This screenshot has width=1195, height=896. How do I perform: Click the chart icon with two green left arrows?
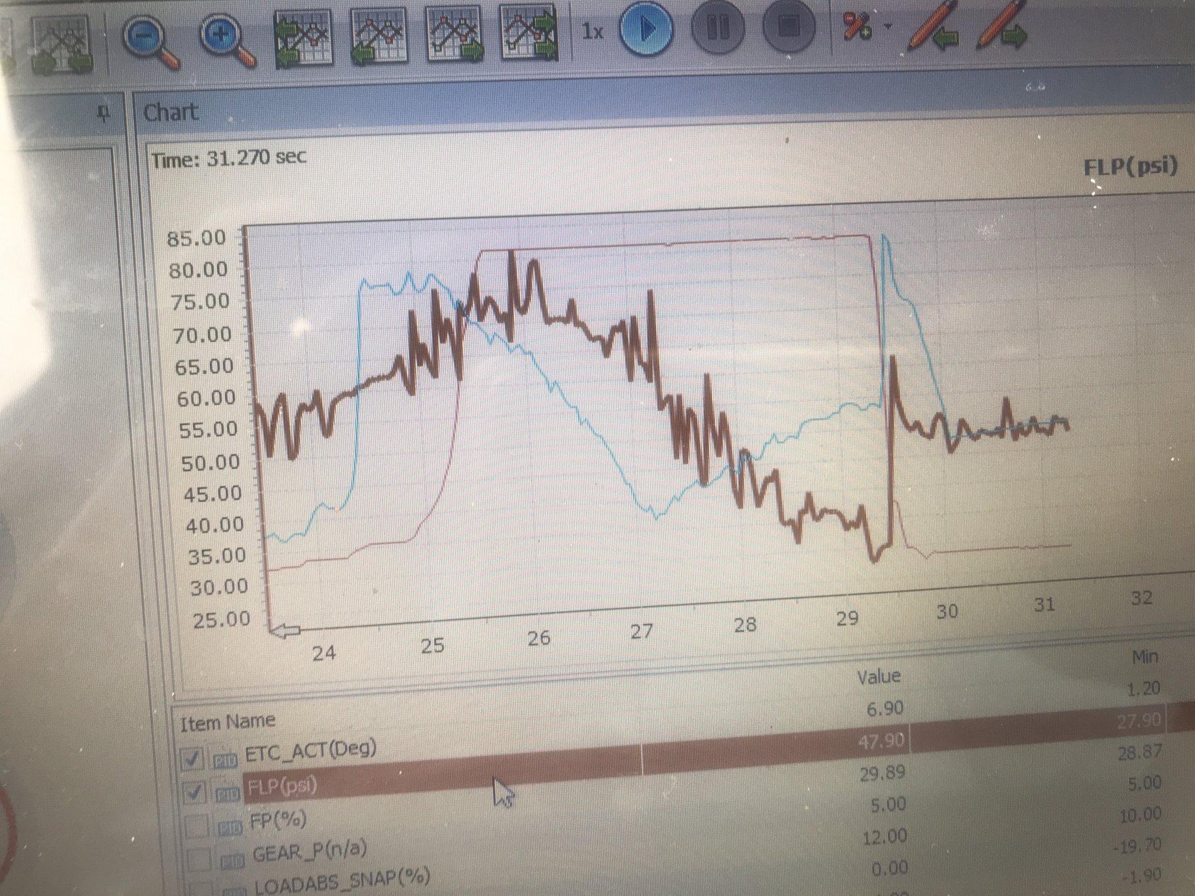[x=303, y=39]
